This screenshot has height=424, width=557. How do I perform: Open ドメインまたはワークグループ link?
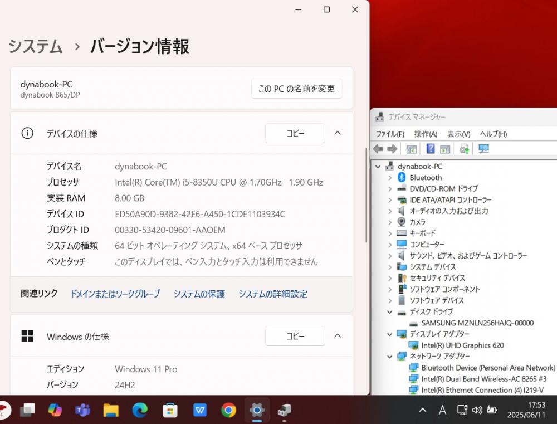(115, 294)
